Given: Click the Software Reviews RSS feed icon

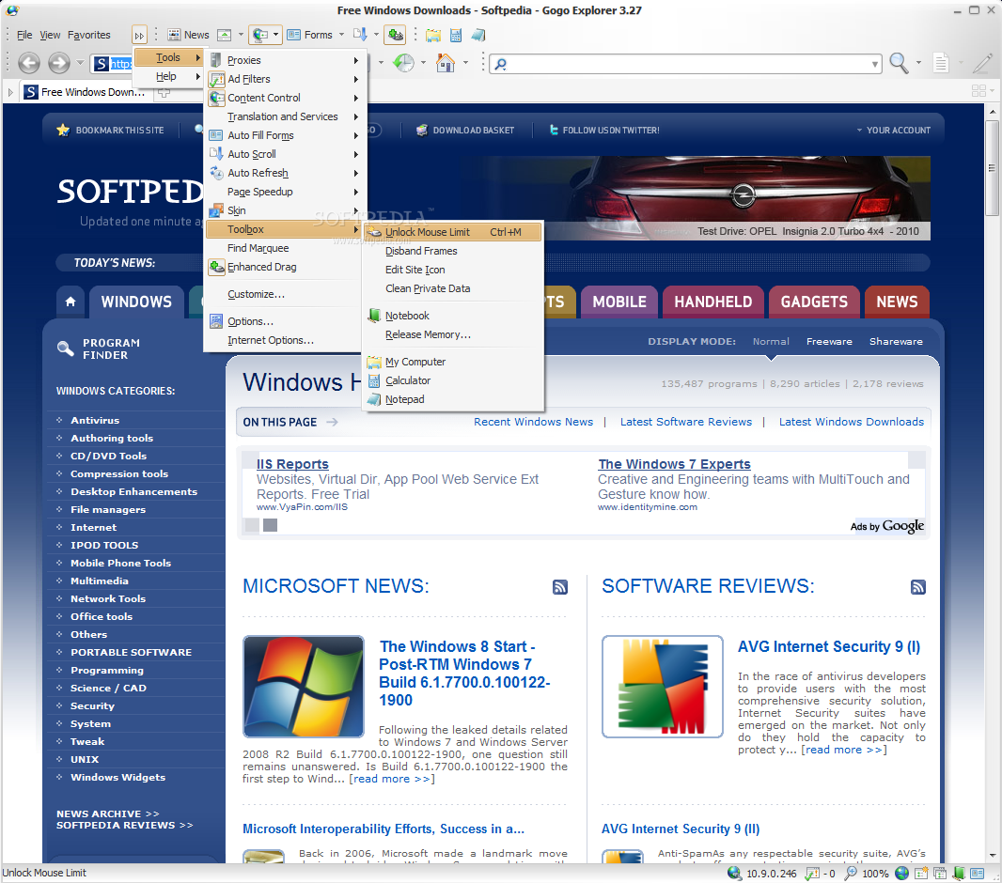Looking at the screenshot, I should (x=918, y=587).
